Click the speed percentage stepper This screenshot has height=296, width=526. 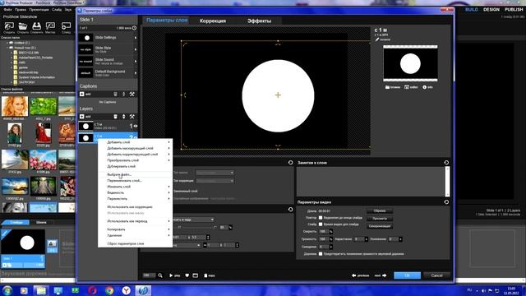coord(330,231)
